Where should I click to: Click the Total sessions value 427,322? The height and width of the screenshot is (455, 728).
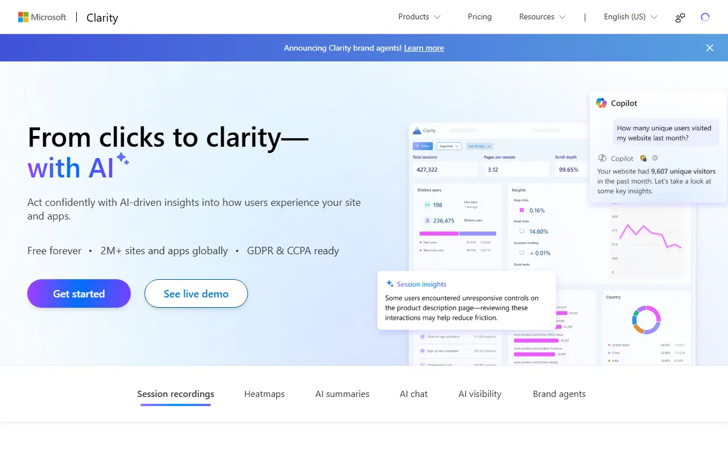click(427, 169)
